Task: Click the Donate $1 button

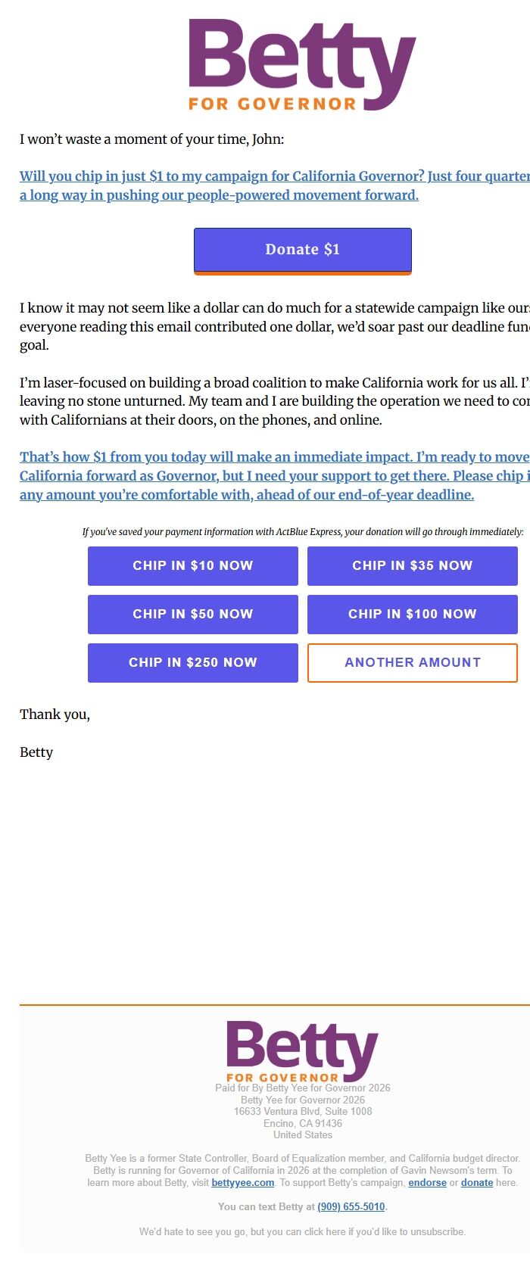Action: click(302, 249)
